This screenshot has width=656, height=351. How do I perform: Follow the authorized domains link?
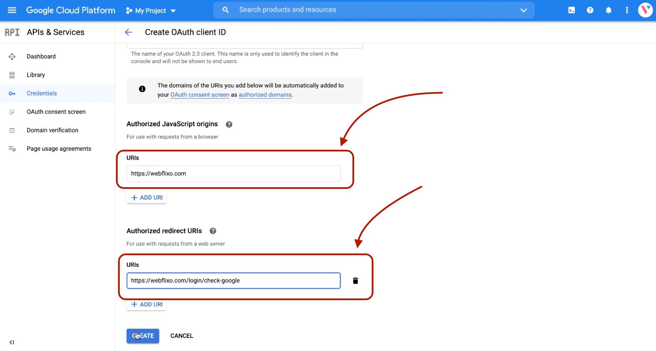[265, 95]
